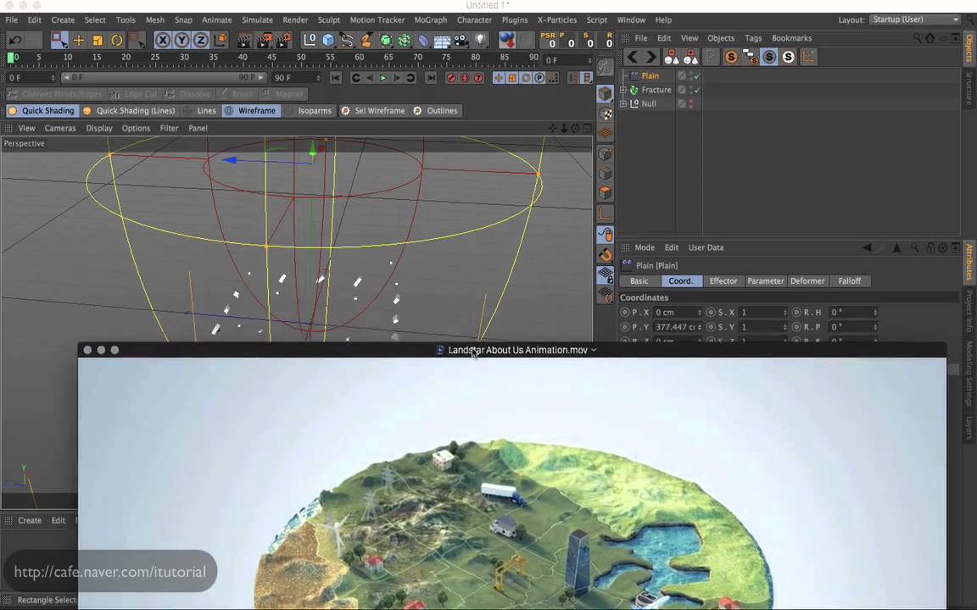
Task: Toggle the Null visibility dots
Action: [690, 103]
